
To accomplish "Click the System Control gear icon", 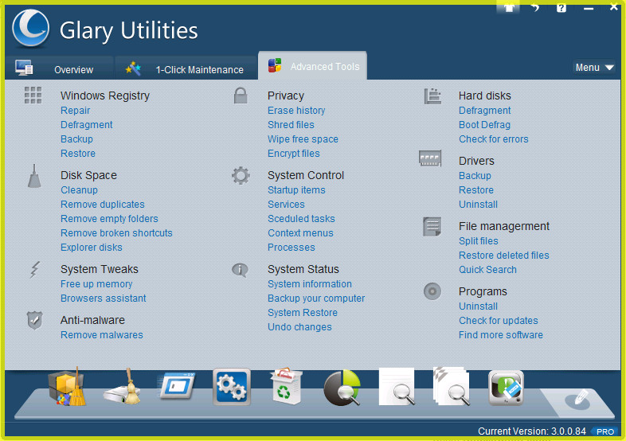I will [241, 176].
